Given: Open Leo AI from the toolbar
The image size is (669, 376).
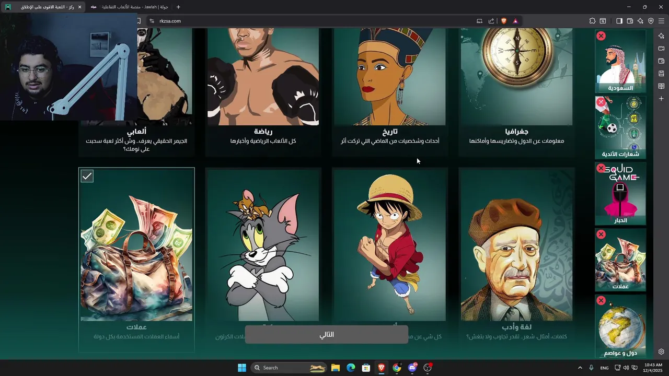Looking at the screenshot, I should (640, 21).
